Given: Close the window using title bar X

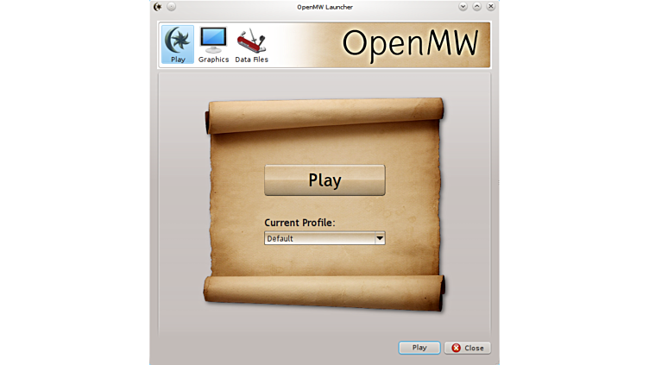Looking at the screenshot, I should [x=489, y=7].
